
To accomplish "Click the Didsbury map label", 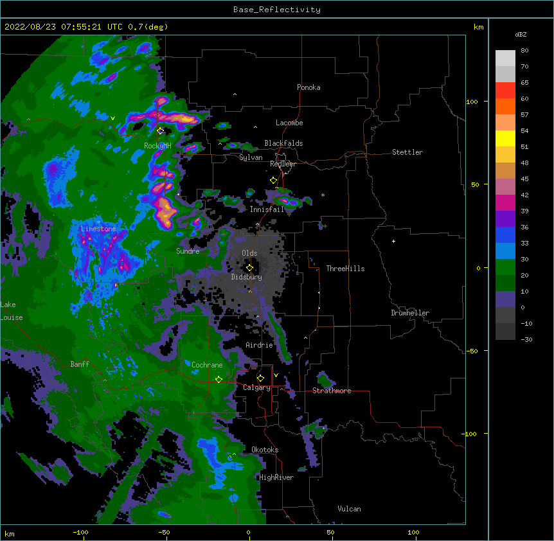I will click(x=247, y=277).
